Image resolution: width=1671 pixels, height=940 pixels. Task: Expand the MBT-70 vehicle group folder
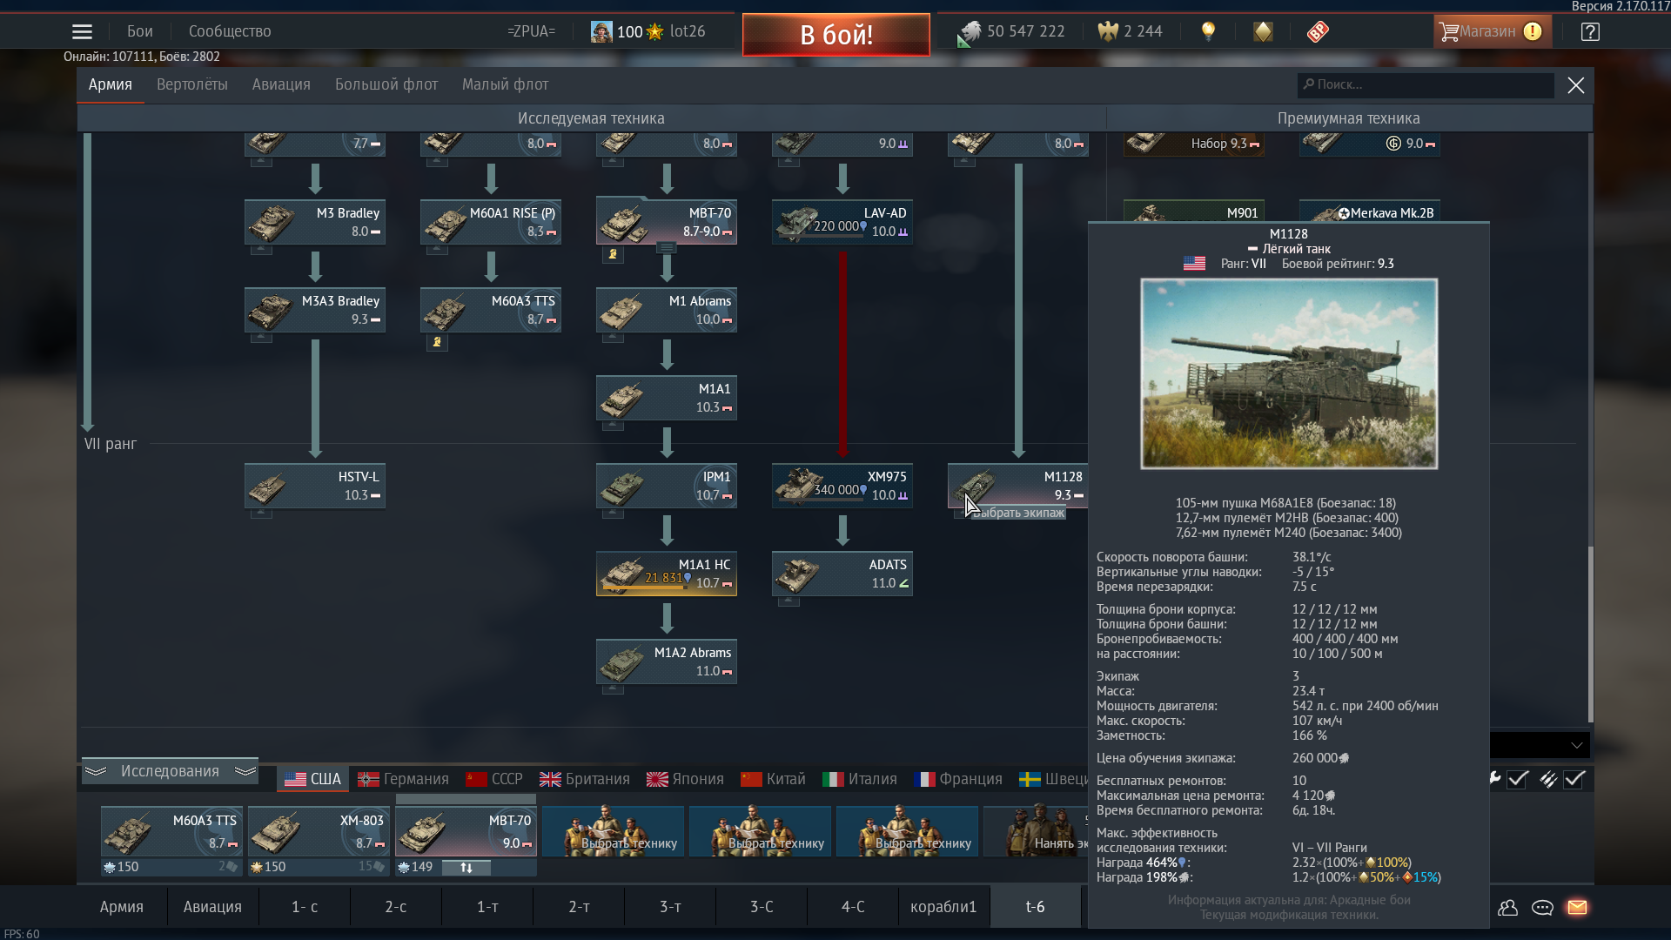click(x=667, y=247)
